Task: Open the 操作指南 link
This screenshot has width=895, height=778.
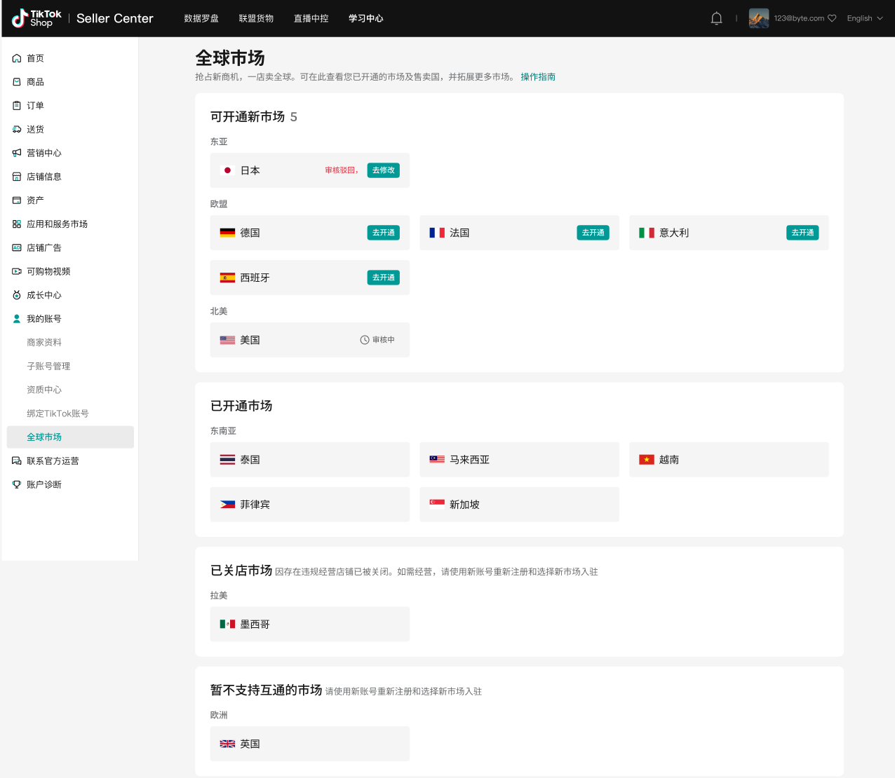Action: (x=538, y=77)
